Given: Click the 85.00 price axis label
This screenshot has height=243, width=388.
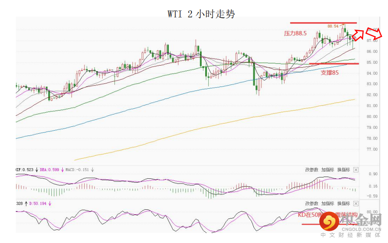Looking at the screenshot, I should 372,62.
